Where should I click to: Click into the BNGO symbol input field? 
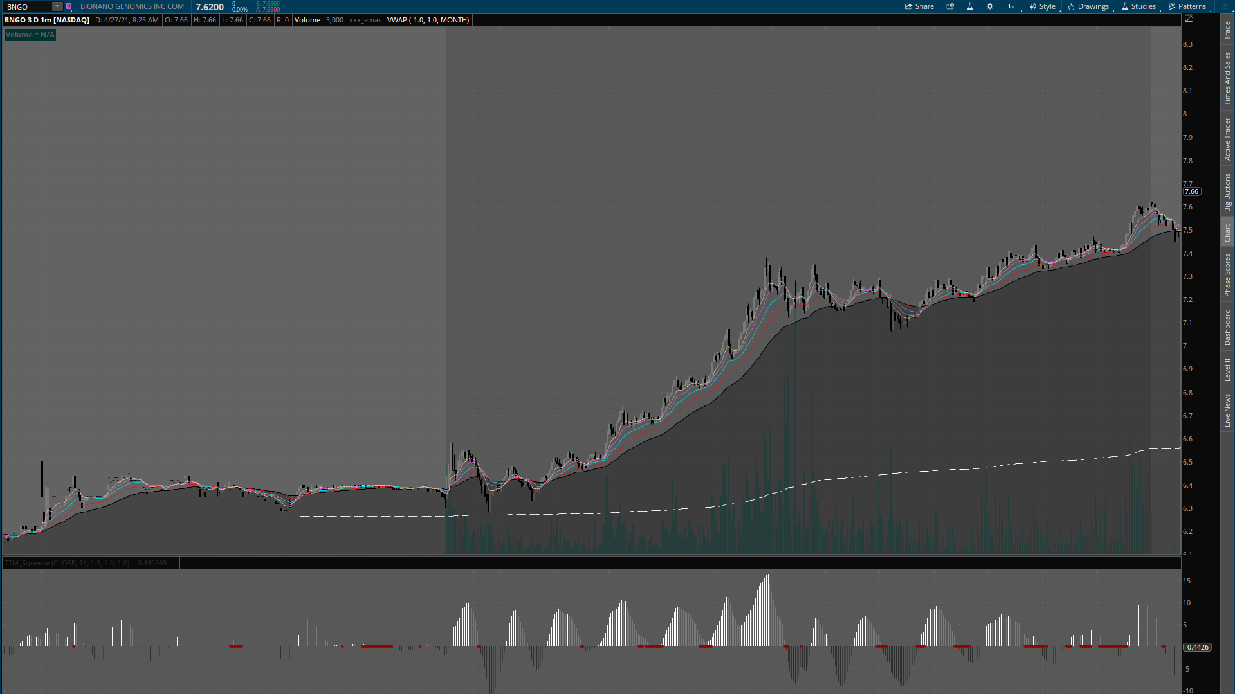(27, 6)
